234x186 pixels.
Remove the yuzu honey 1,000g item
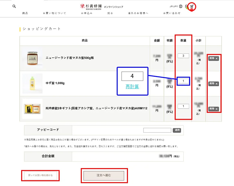point(213,84)
